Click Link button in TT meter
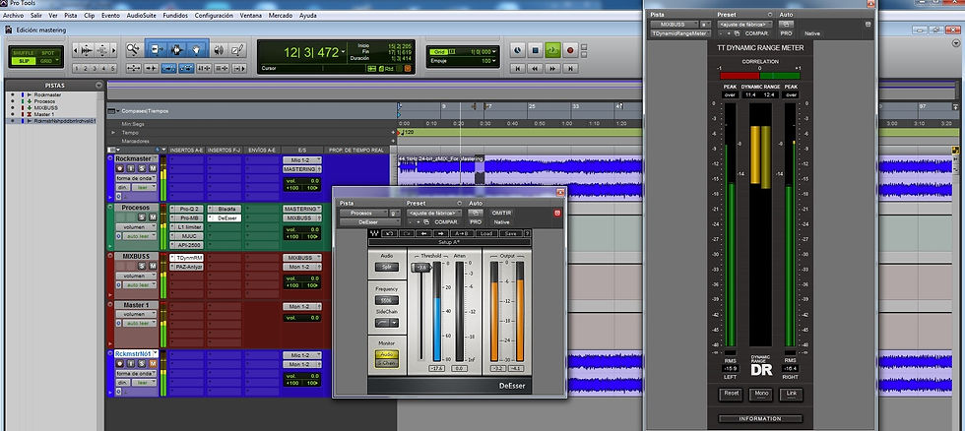 click(x=791, y=394)
